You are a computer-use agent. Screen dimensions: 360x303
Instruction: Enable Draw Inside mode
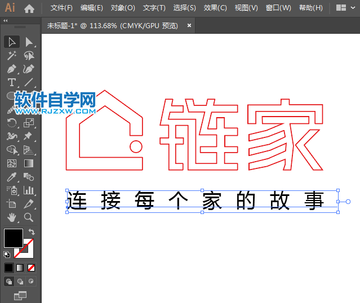tap(31, 282)
